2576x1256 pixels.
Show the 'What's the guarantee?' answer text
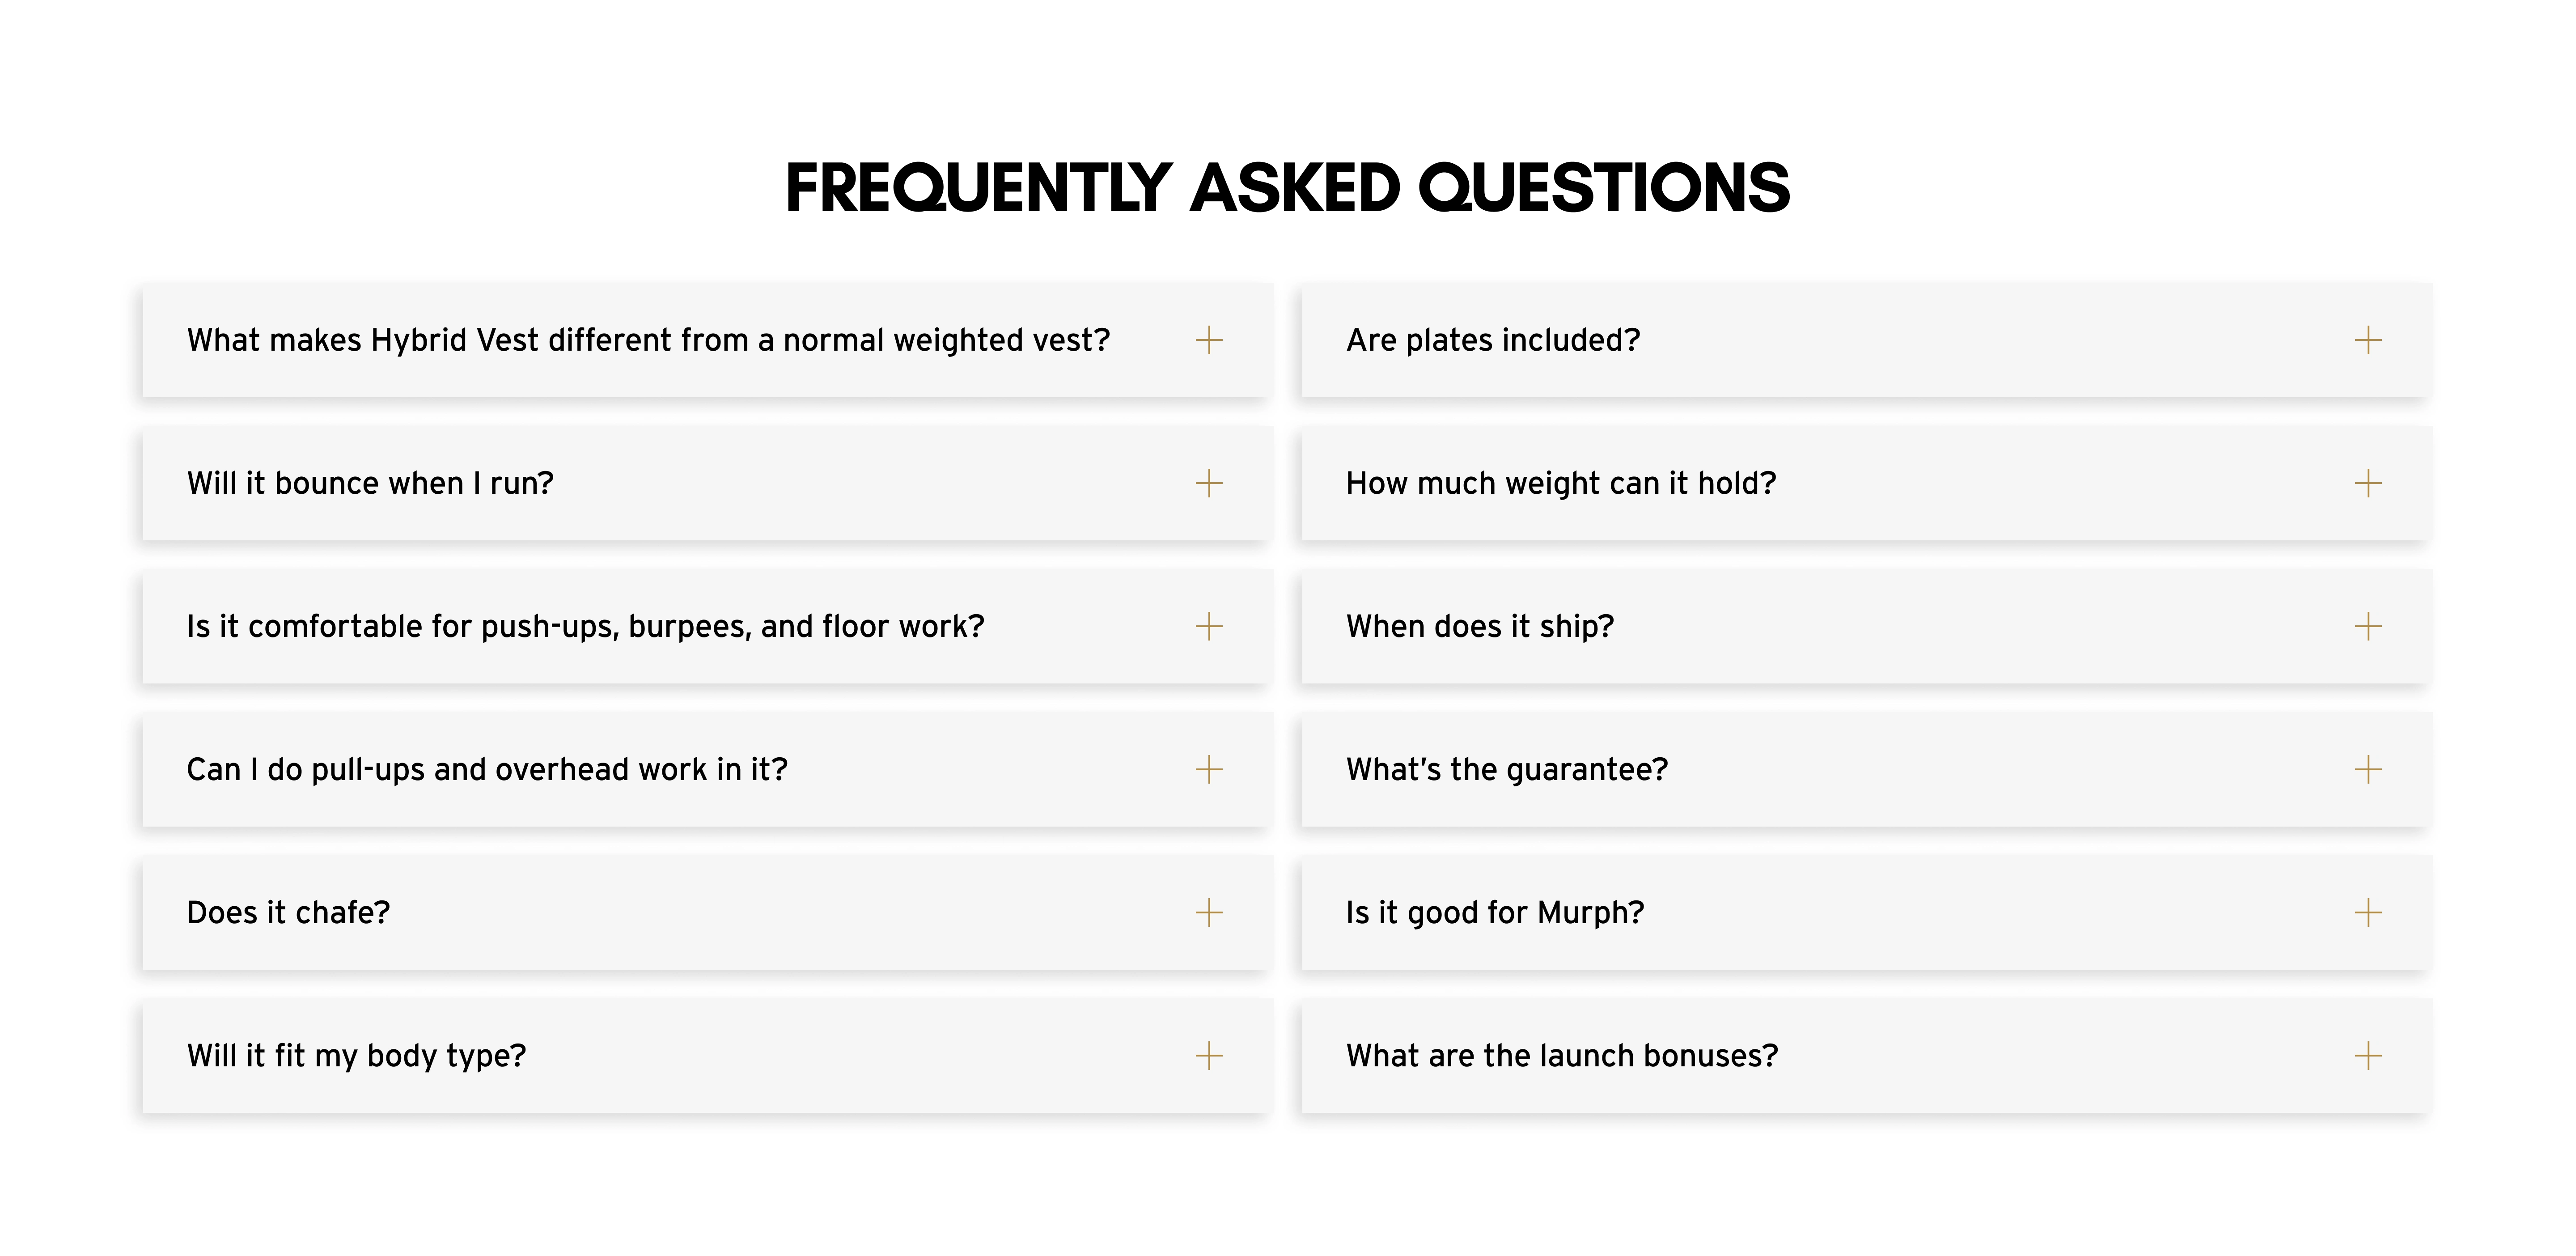1506,769
